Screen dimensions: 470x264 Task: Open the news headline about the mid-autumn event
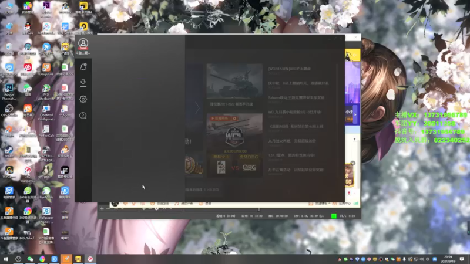298,83
